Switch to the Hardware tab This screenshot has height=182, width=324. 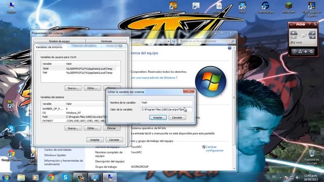point(106,41)
